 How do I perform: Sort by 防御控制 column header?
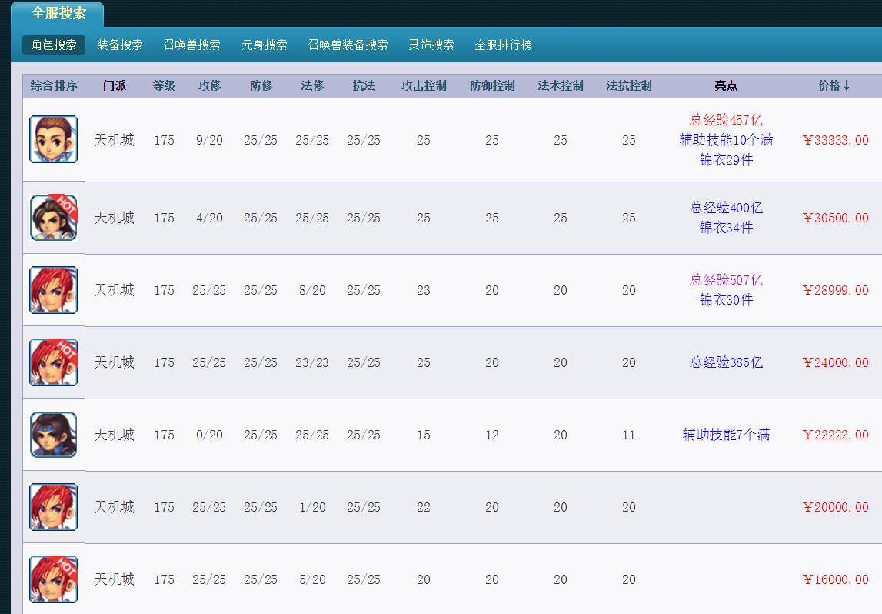tap(493, 85)
